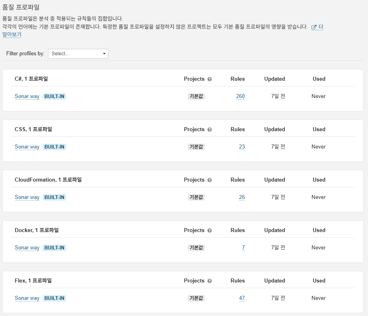Click the 'Docker, 1 프로파일' heading
The width and height of the screenshot is (368, 316).
(37, 230)
